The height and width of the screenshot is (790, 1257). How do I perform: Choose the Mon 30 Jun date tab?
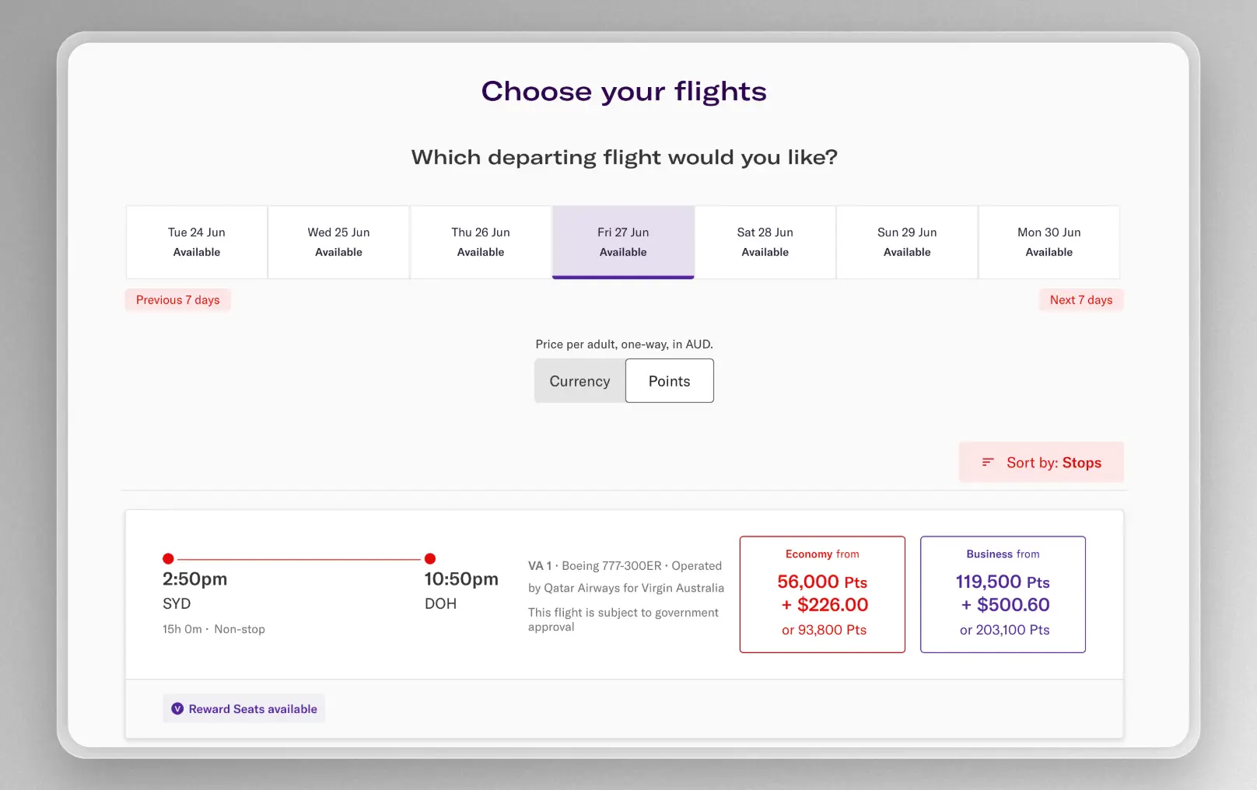1049,242
